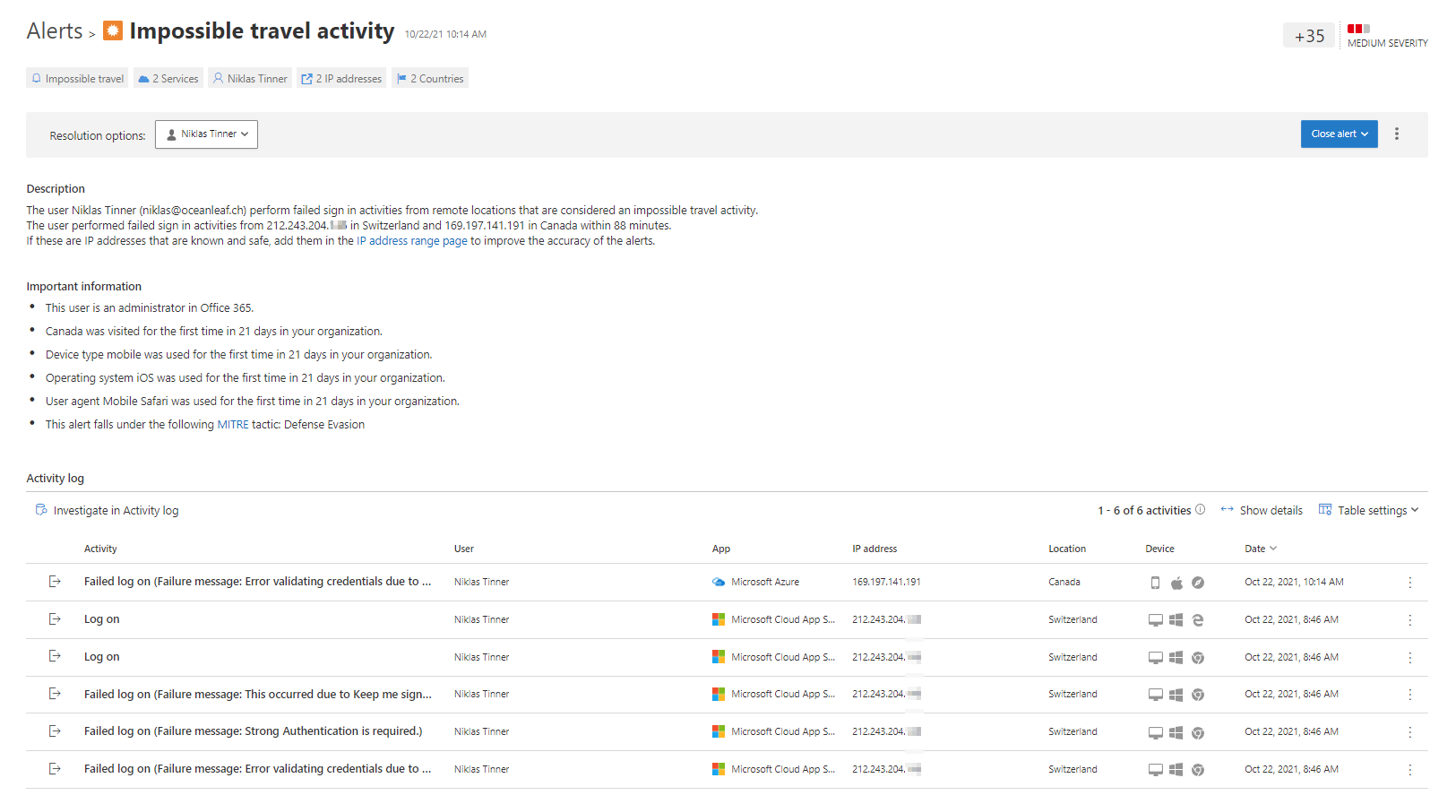Open the Strong Authentication failure activity
The width and height of the screenshot is (1456, 804).
(x=253, y=731)
